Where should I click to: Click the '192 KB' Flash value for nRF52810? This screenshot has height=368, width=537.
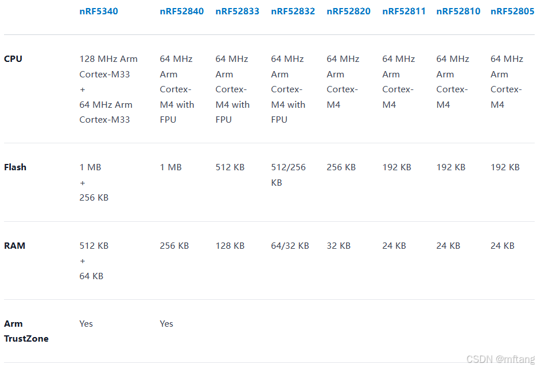[451, 167]
